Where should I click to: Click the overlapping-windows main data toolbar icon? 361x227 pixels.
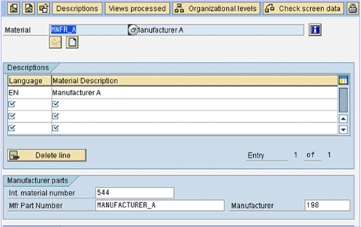coord(43,8)
